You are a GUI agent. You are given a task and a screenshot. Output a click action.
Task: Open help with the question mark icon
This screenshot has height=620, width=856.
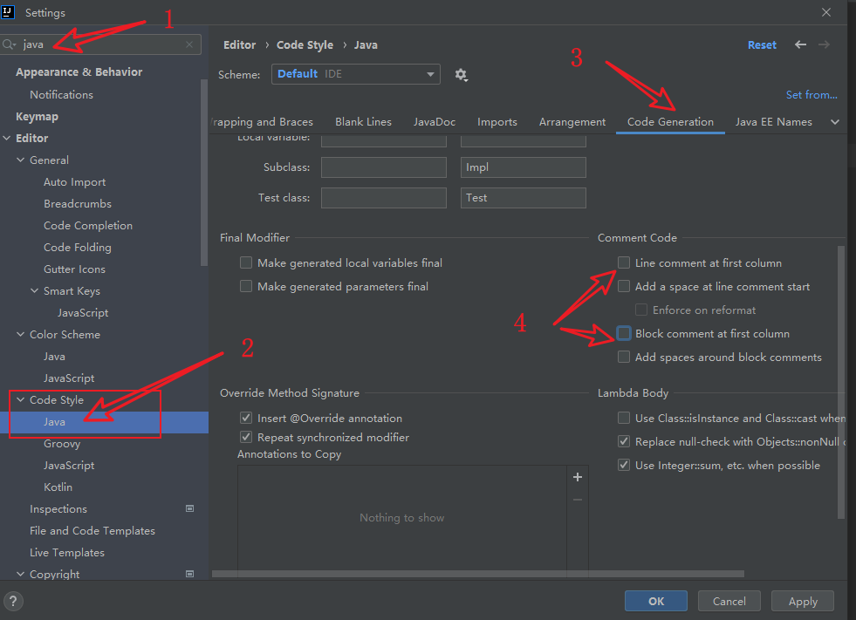point(13,602)
